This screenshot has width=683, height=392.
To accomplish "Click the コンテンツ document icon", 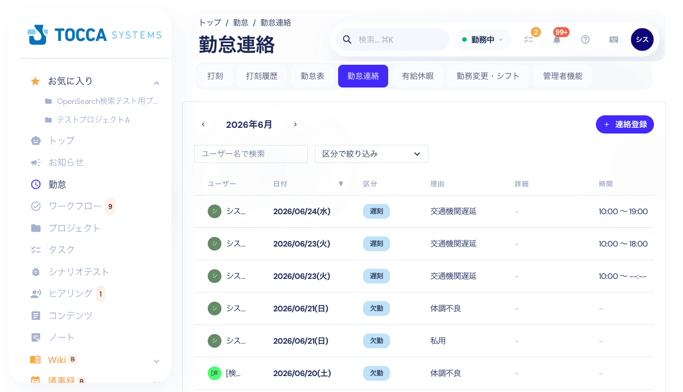I will click(x=36, y=315).
